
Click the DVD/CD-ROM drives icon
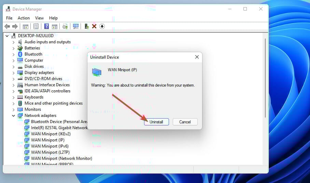[20, 79]
